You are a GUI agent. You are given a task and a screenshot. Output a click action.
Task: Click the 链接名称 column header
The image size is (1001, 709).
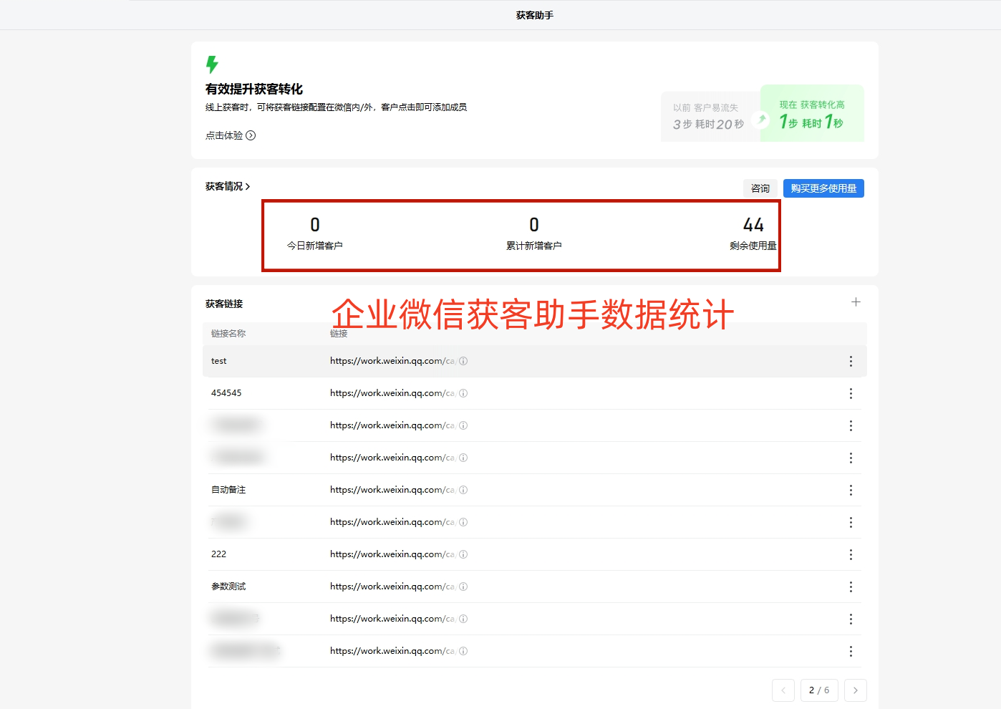[x=228, y=334]
